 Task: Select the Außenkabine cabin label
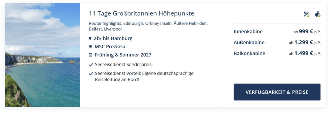[249, 42]
